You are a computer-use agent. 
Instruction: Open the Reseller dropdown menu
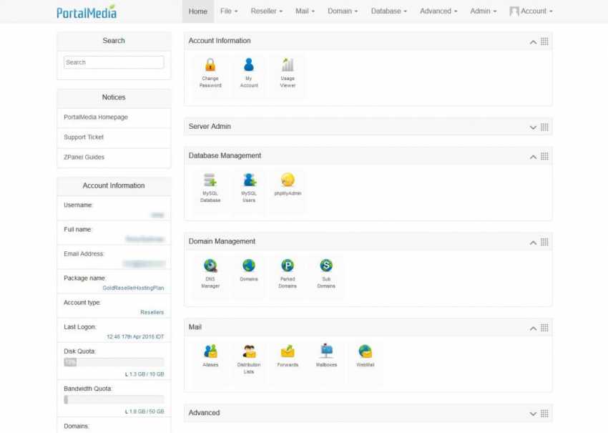pyautogui.click(x=267, y=11)
